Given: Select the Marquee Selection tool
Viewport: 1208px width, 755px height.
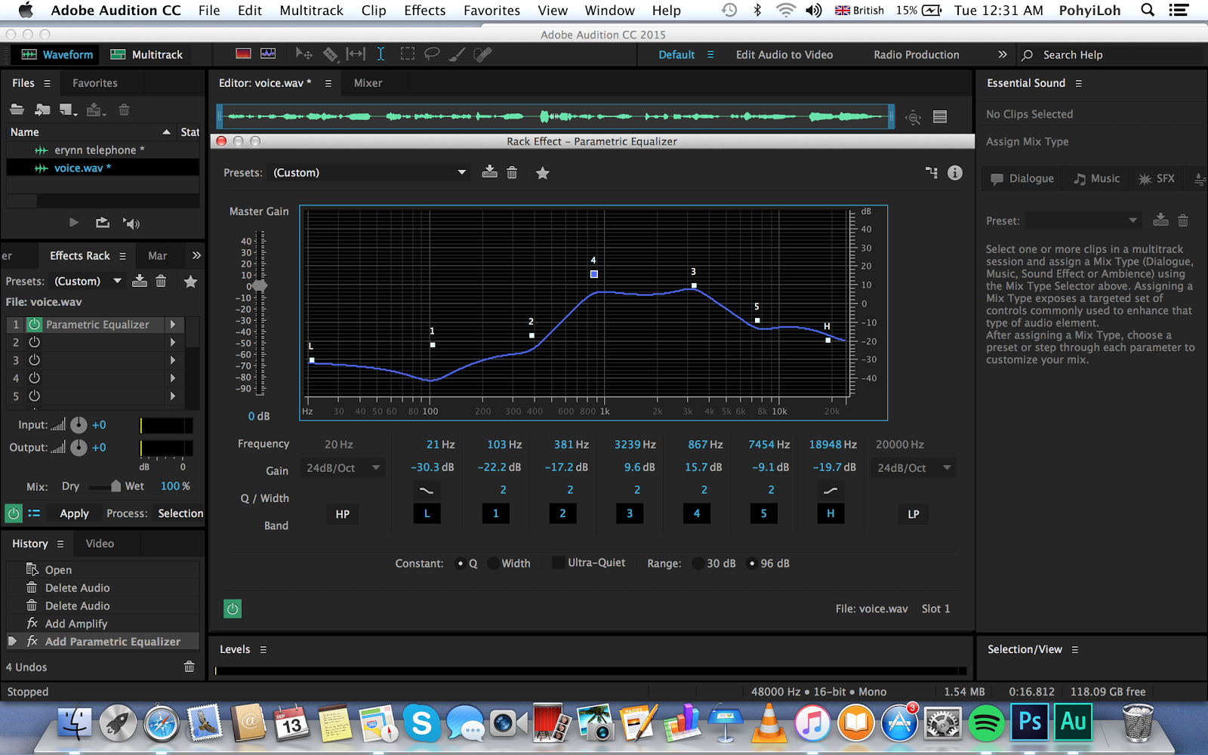Looking at the screenshot, I should click(408, 54).
